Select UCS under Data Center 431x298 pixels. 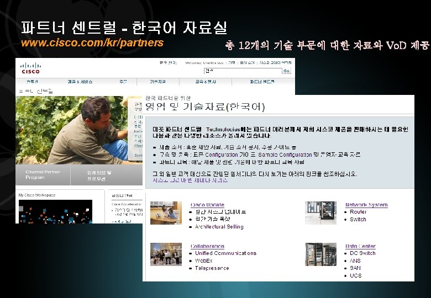pyautogui.click(x=355, y=275)
